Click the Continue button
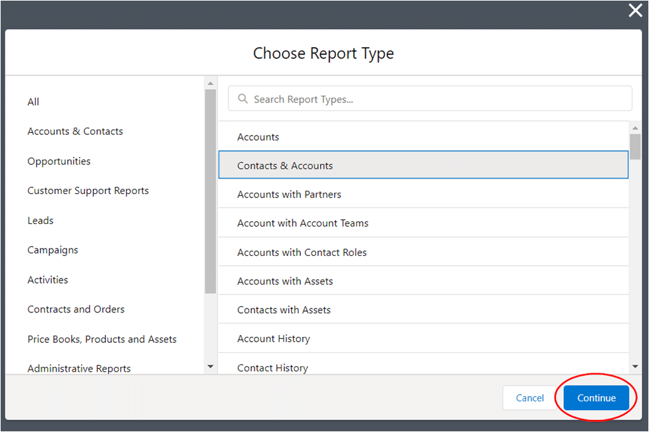 coord(595,397)
